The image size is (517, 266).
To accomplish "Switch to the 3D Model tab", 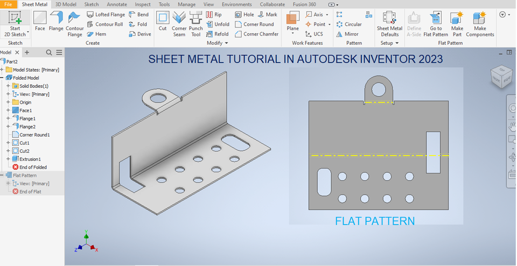I will coord(65,4).
